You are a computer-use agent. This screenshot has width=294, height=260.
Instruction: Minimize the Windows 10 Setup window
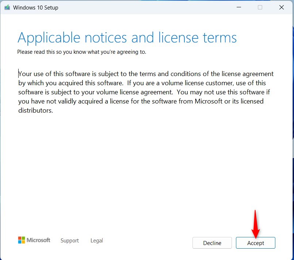click(x=239, y=7)
